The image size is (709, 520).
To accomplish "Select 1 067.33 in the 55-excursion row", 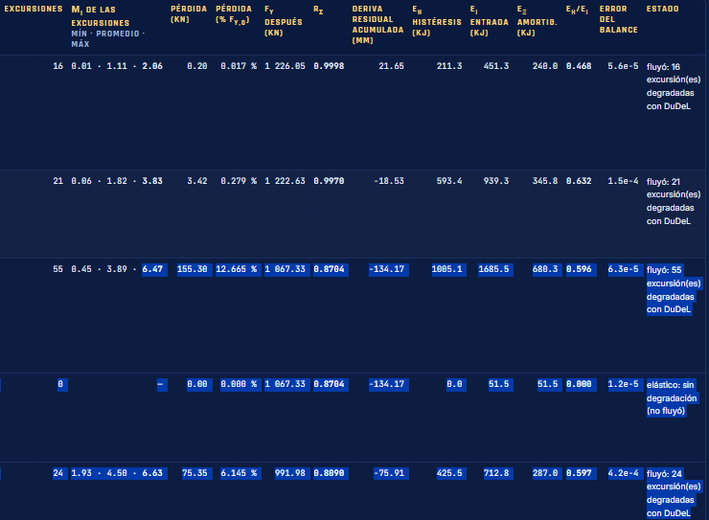I will click(x=285, y=269).
